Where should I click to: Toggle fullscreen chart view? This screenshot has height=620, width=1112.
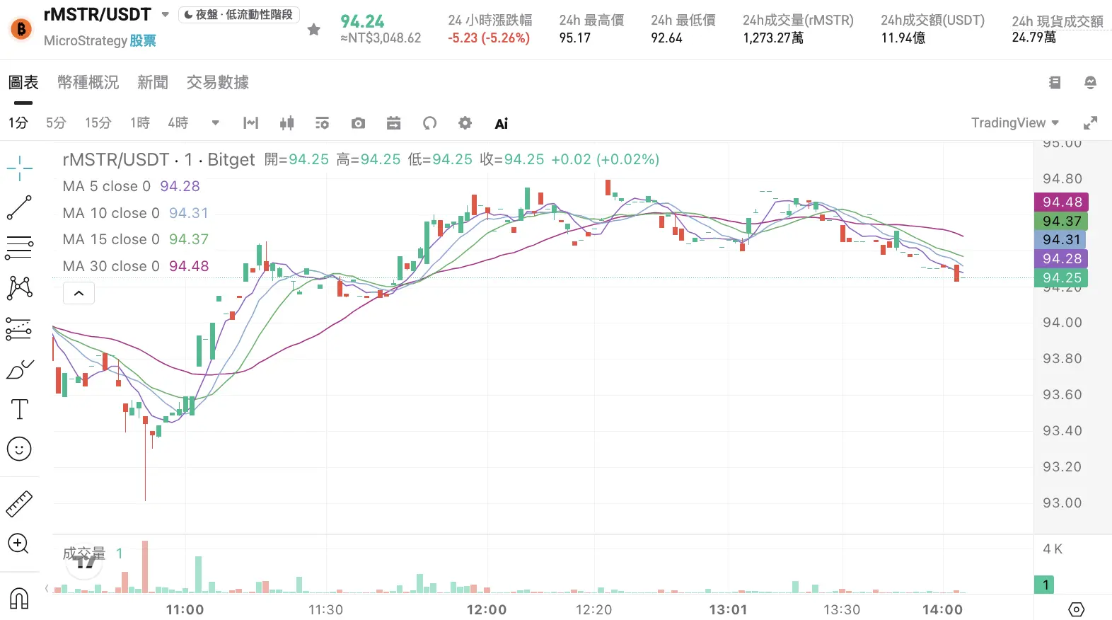[1091, 123]
